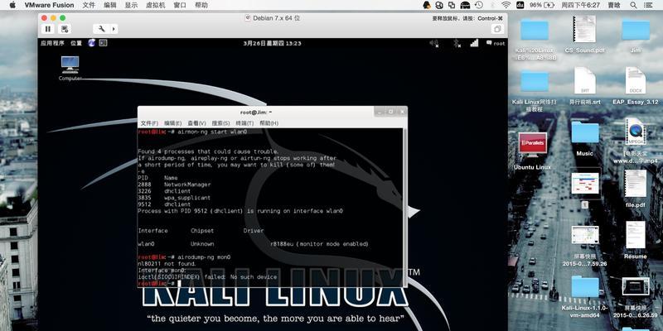This screenshot has height=331, width=663.
Task: Open the Wi-Fi status menu
Action: [506, 5]
